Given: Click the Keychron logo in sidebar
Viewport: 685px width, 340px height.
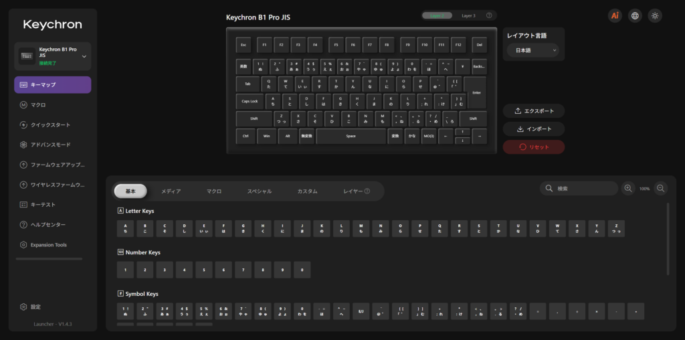Looking at the screenshot, I should pyautogui.click(x=52, y=25).
